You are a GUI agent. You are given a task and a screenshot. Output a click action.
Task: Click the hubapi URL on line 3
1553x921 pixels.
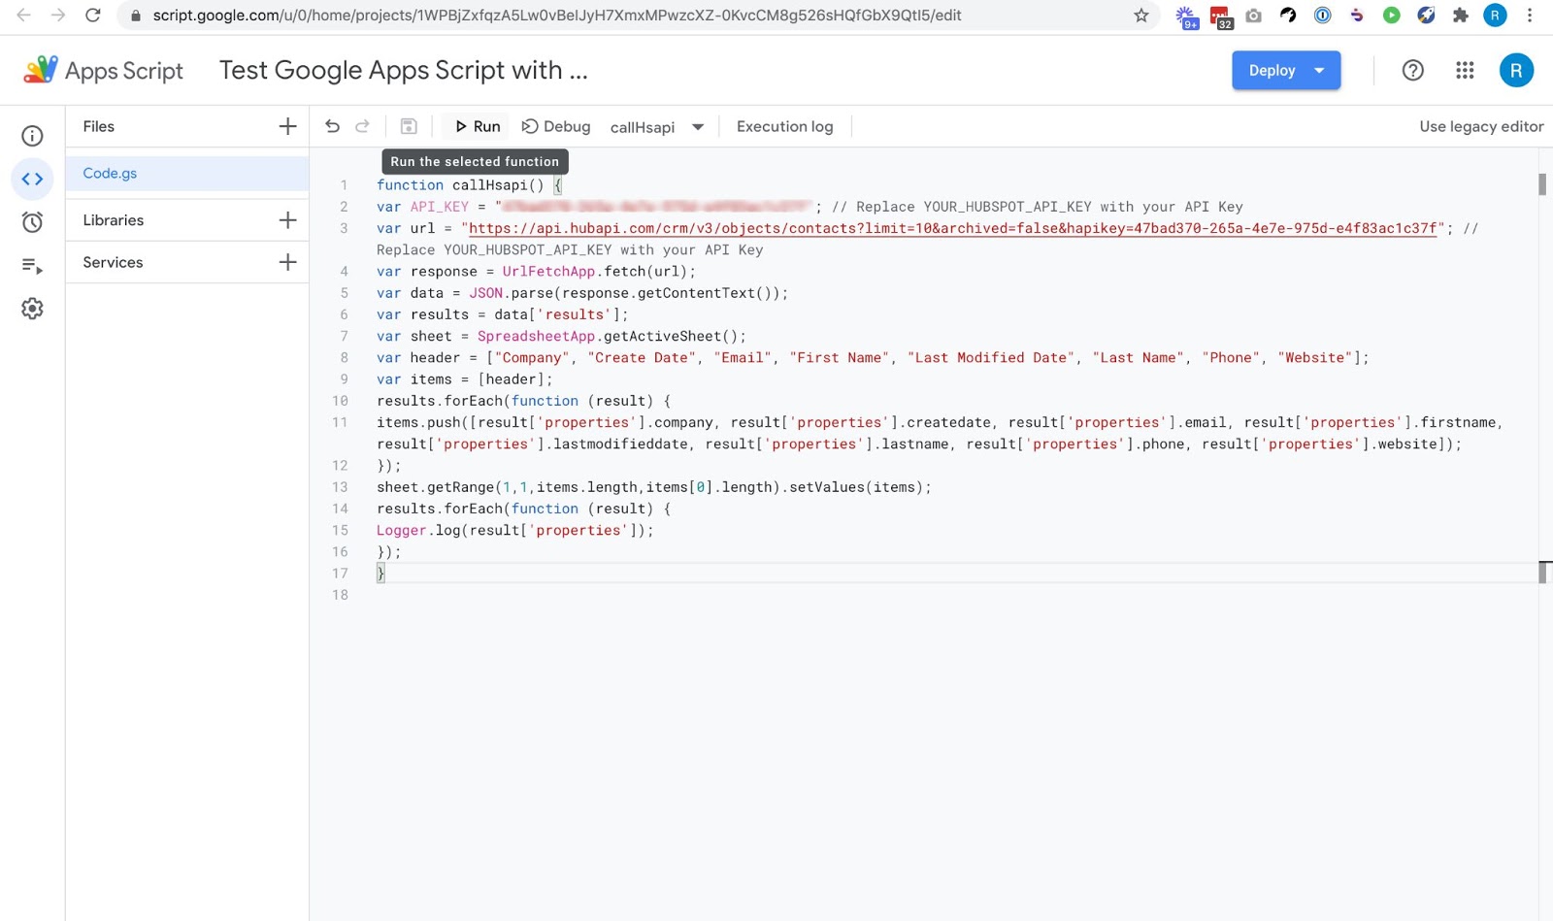click(952, 228)
